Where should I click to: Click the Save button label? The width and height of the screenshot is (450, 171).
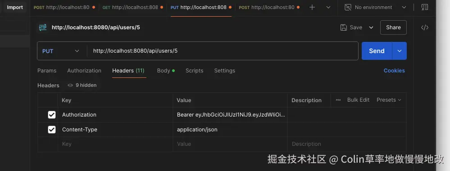tap(356, 27)
